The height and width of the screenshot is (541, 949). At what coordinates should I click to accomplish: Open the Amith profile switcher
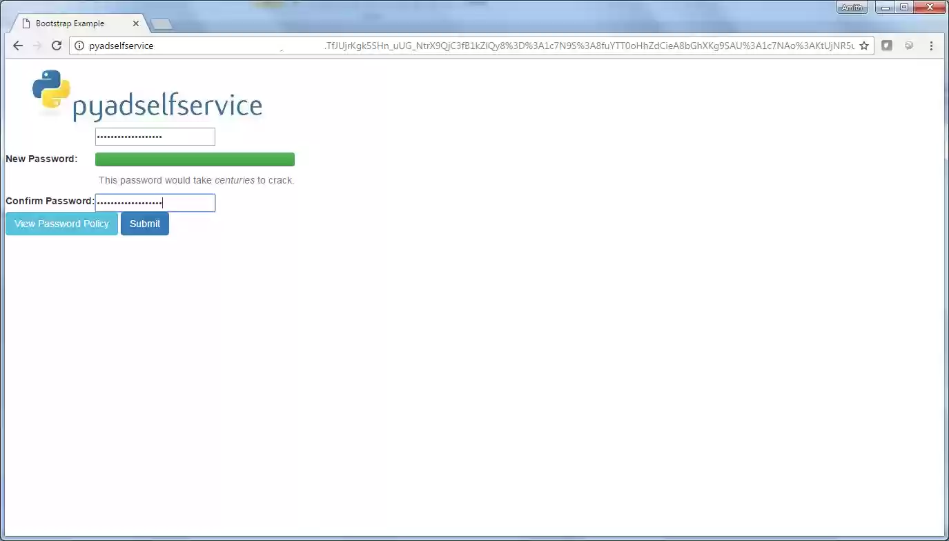852,8
